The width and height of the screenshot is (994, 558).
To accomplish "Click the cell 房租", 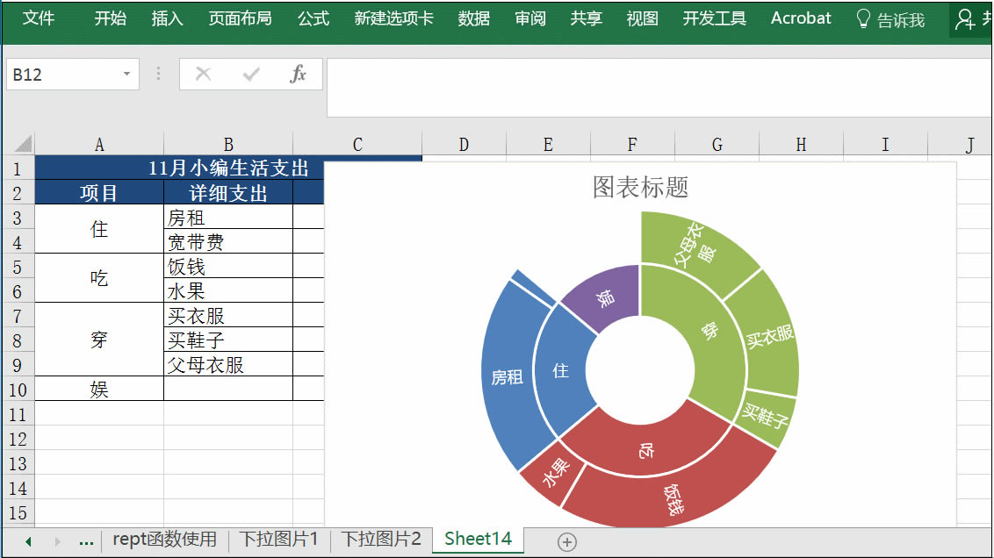I will coord(228,218).
